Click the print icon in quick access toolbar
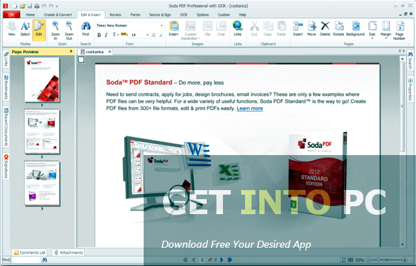The height and width of the screenshot is (266, 416). (37, 6)
